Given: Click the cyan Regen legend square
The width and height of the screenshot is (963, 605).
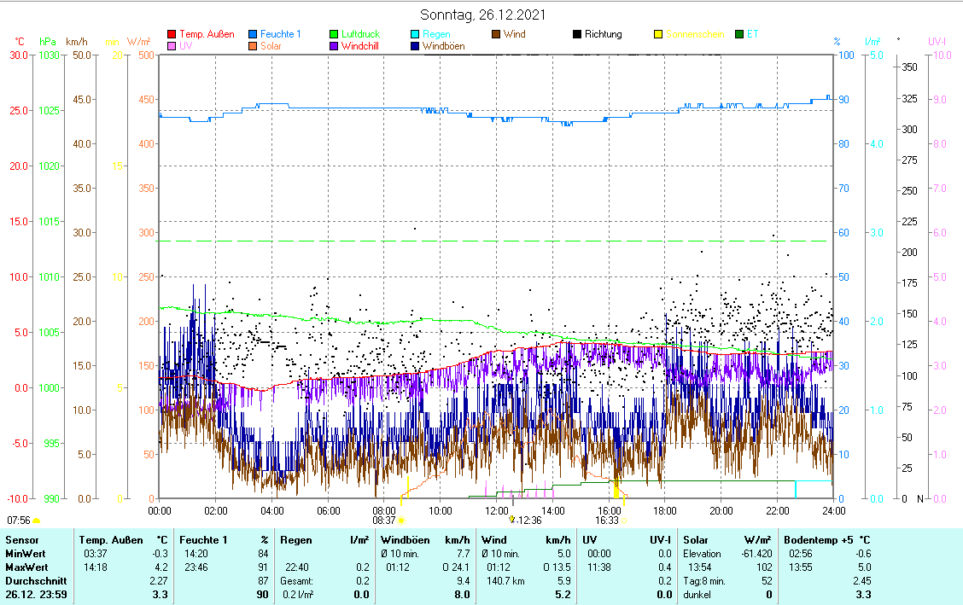Looking at the screenshot, I should (x=415, y=35).
